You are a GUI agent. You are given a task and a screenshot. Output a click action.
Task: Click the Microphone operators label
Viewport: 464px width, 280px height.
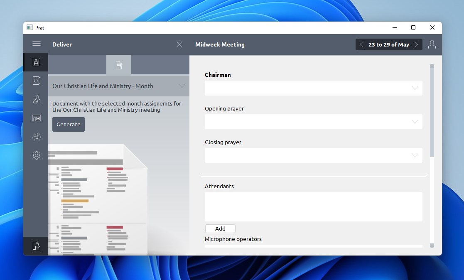[233, 239]
